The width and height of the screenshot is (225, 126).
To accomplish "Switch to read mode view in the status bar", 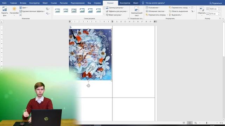I will click(x=184, y=123).
